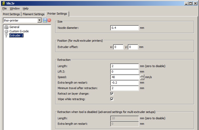
Task: Save the thor-printer preset with disk icon
Action: 45,20
